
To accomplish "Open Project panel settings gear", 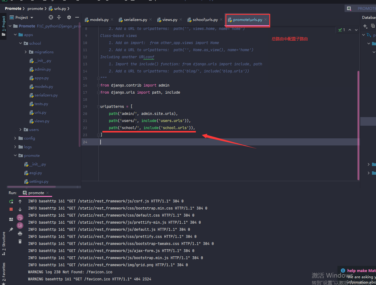I will pos(69,18).
